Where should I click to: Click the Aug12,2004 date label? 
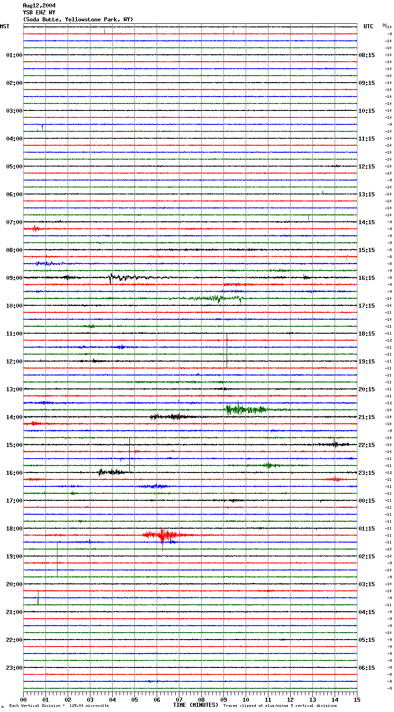(x=39, y=6)
